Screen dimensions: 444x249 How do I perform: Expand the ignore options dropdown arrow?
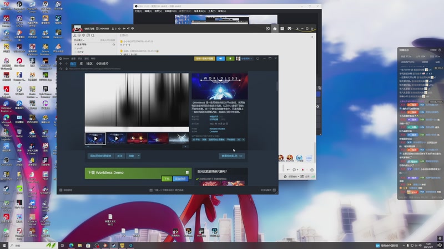tap(138, 156)
